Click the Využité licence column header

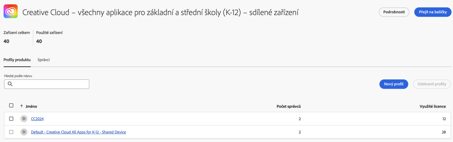pyautogui.click(x=433, y=106)
